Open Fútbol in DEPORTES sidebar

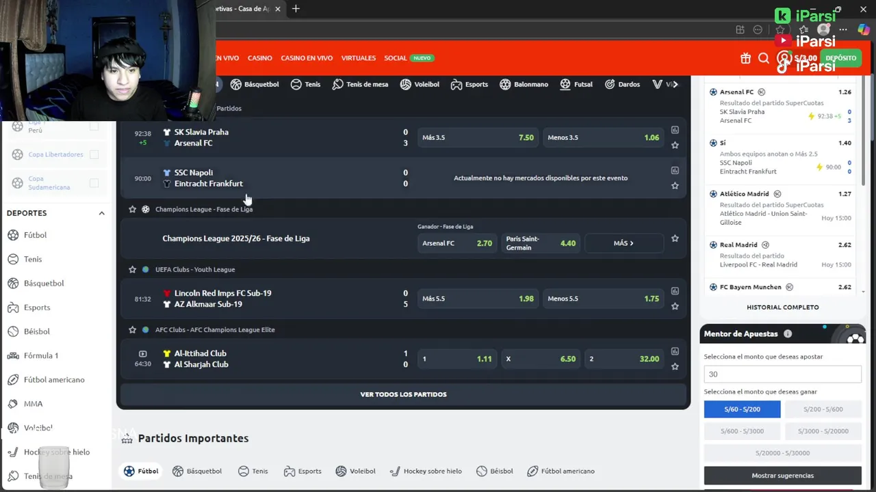tap(36, 235)
